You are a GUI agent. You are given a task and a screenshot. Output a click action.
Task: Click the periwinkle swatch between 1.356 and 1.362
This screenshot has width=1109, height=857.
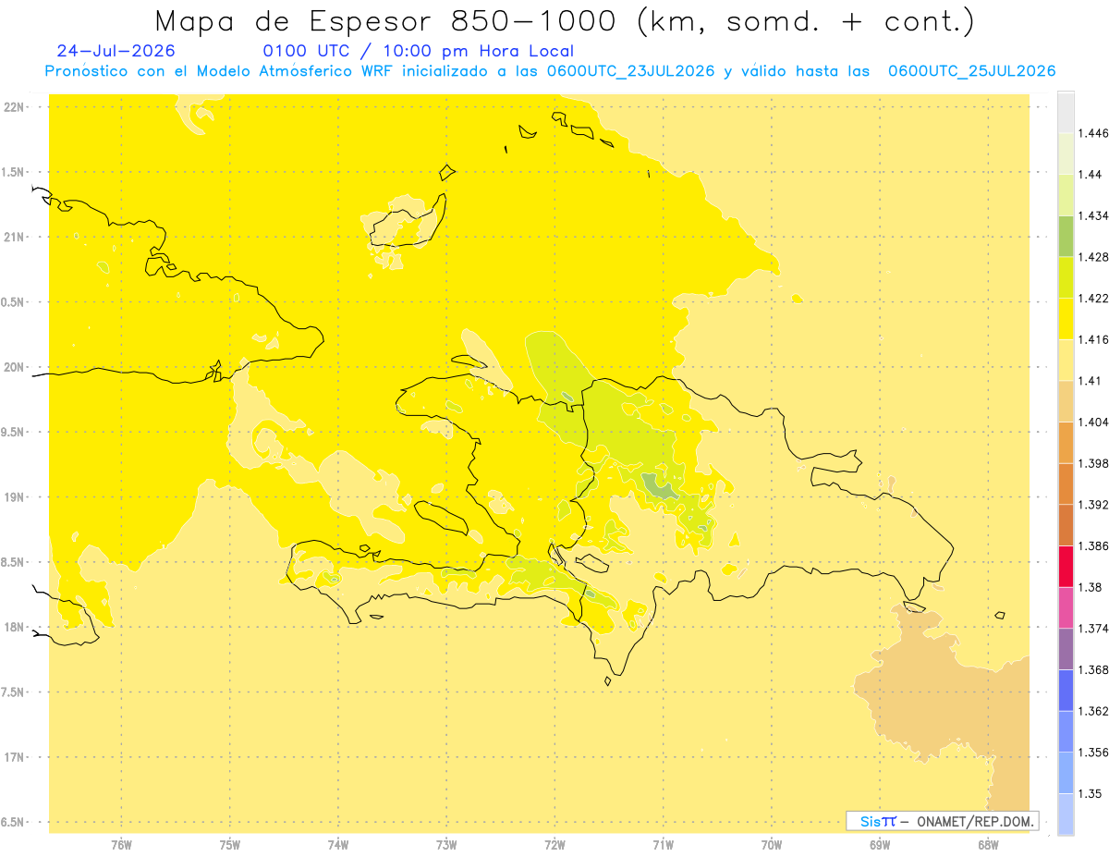click(x=1066, y=731)
